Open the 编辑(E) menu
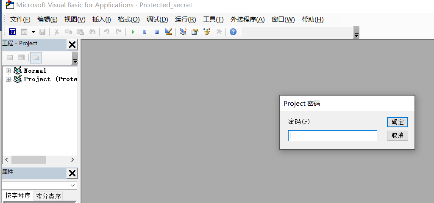The height and width of the screenshot is (203, 434). click(47, 19)
